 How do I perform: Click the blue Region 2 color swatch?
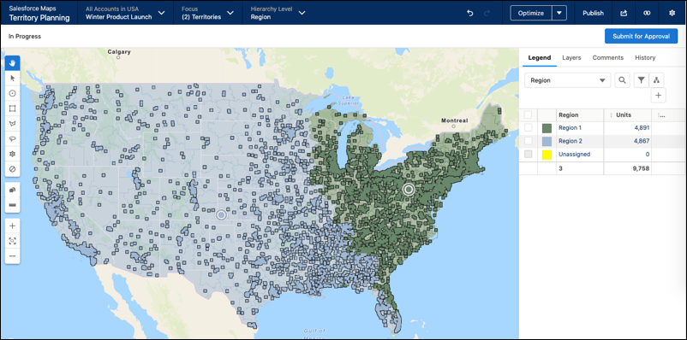(x=547, y=141)
